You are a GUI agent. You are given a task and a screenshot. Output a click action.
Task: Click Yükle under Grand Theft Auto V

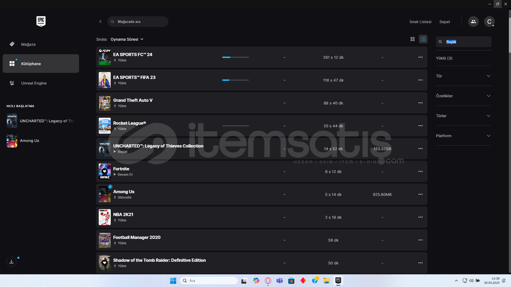pyautogui.click(x=120, y=106)
